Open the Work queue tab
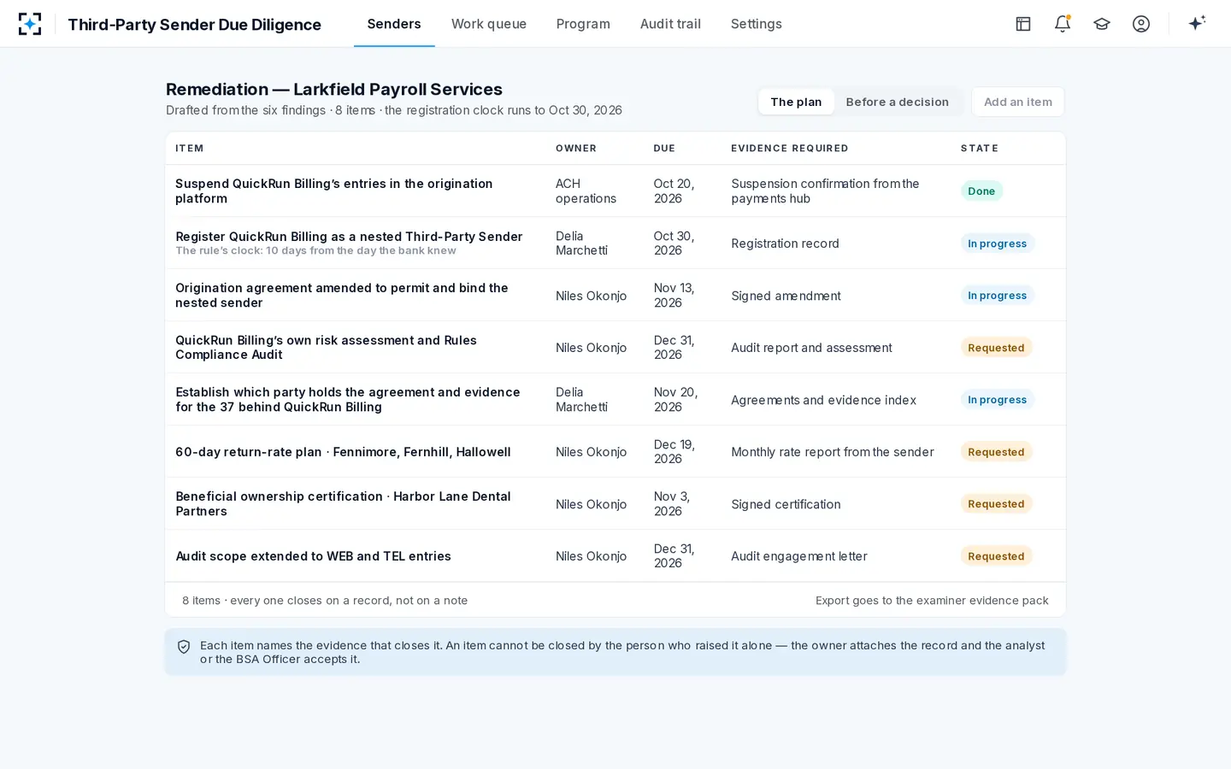1231x769 pixels. click(489, 24)
